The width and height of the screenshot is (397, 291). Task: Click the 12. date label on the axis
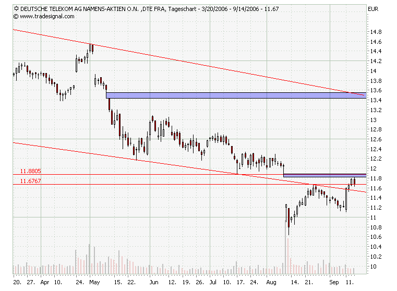(172, 283)
